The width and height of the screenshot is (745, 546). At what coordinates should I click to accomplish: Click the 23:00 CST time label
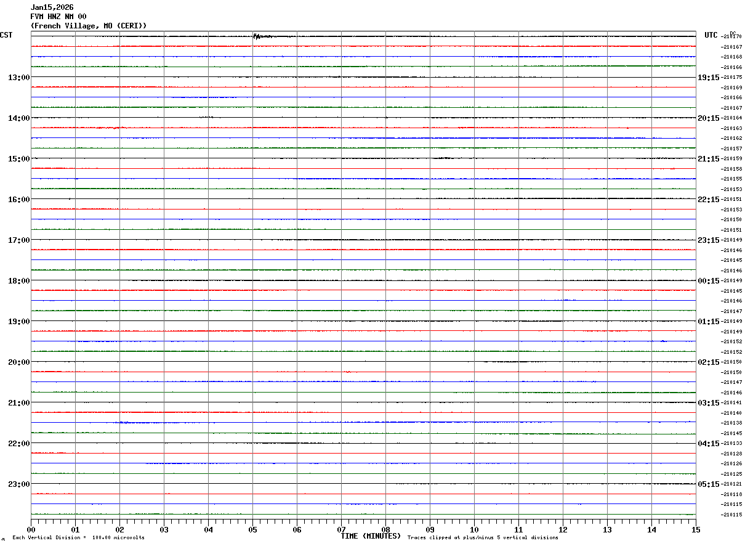tap(19, 484)
